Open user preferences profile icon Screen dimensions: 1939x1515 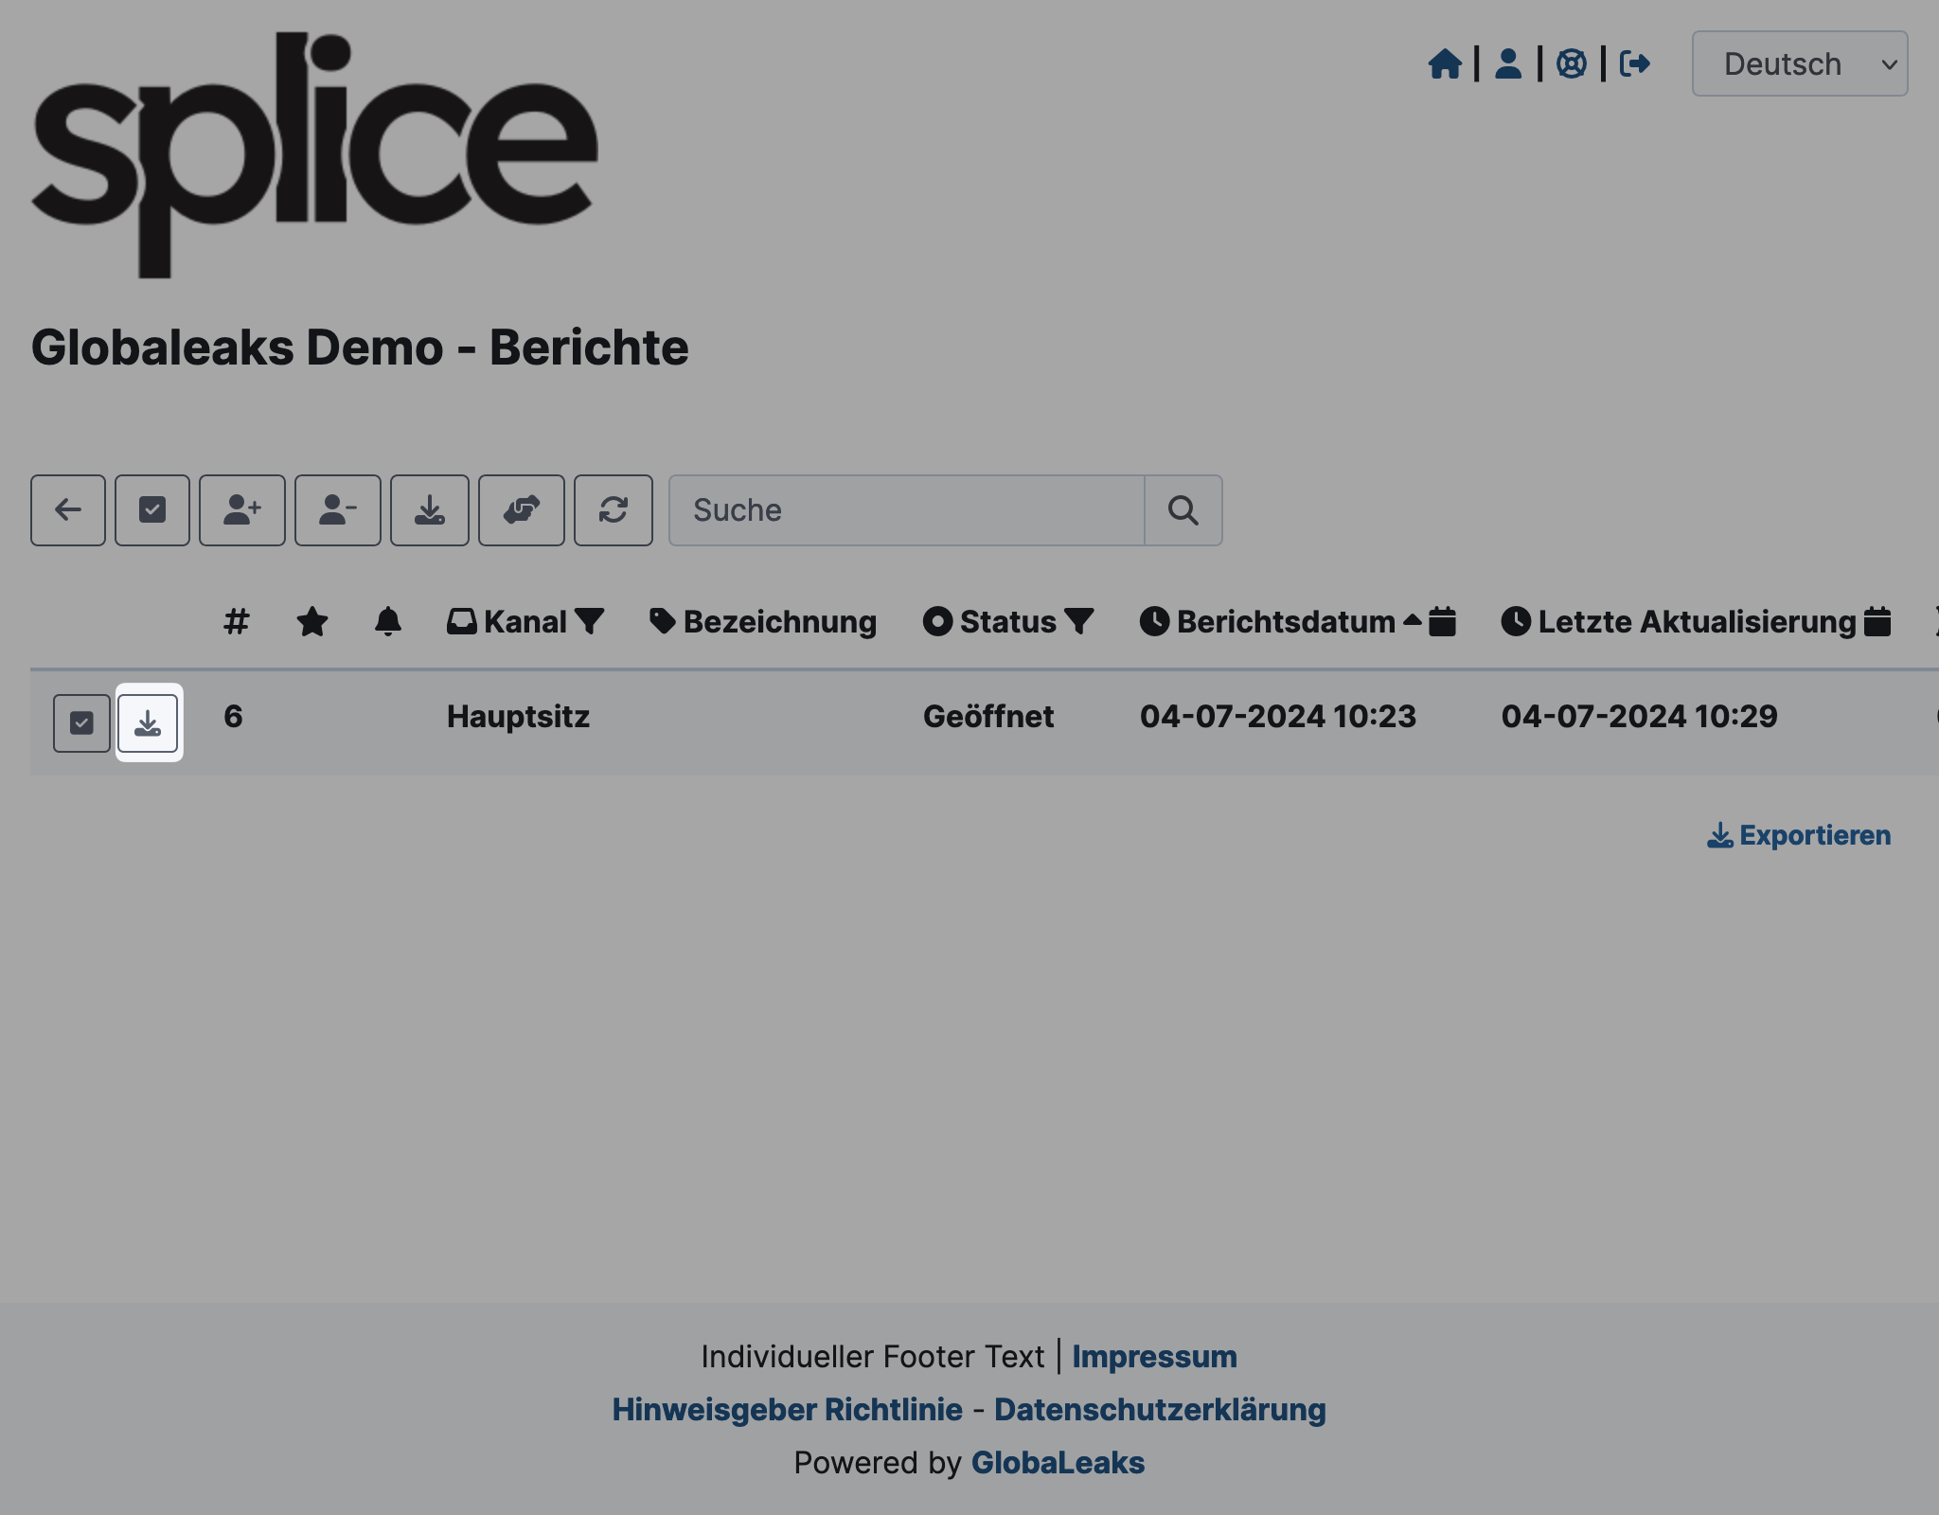coord(1508,64)
